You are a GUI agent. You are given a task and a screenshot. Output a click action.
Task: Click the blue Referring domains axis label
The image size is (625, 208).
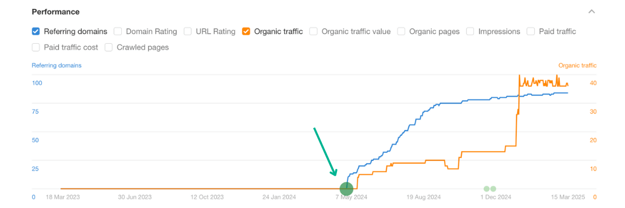[56, 66]
